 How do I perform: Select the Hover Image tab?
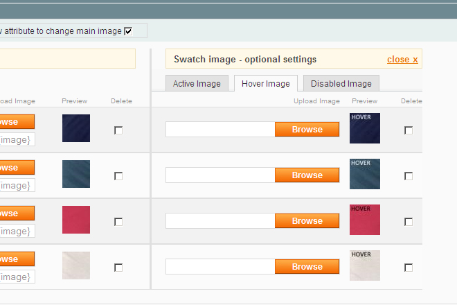266,84
